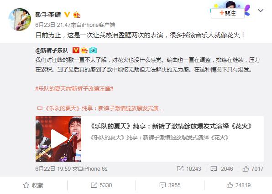Viewport: 272px width, 194px height.
Task: Open the orange video link 《乐队的夏天》纯享
Action: click(x=100, y=108)
